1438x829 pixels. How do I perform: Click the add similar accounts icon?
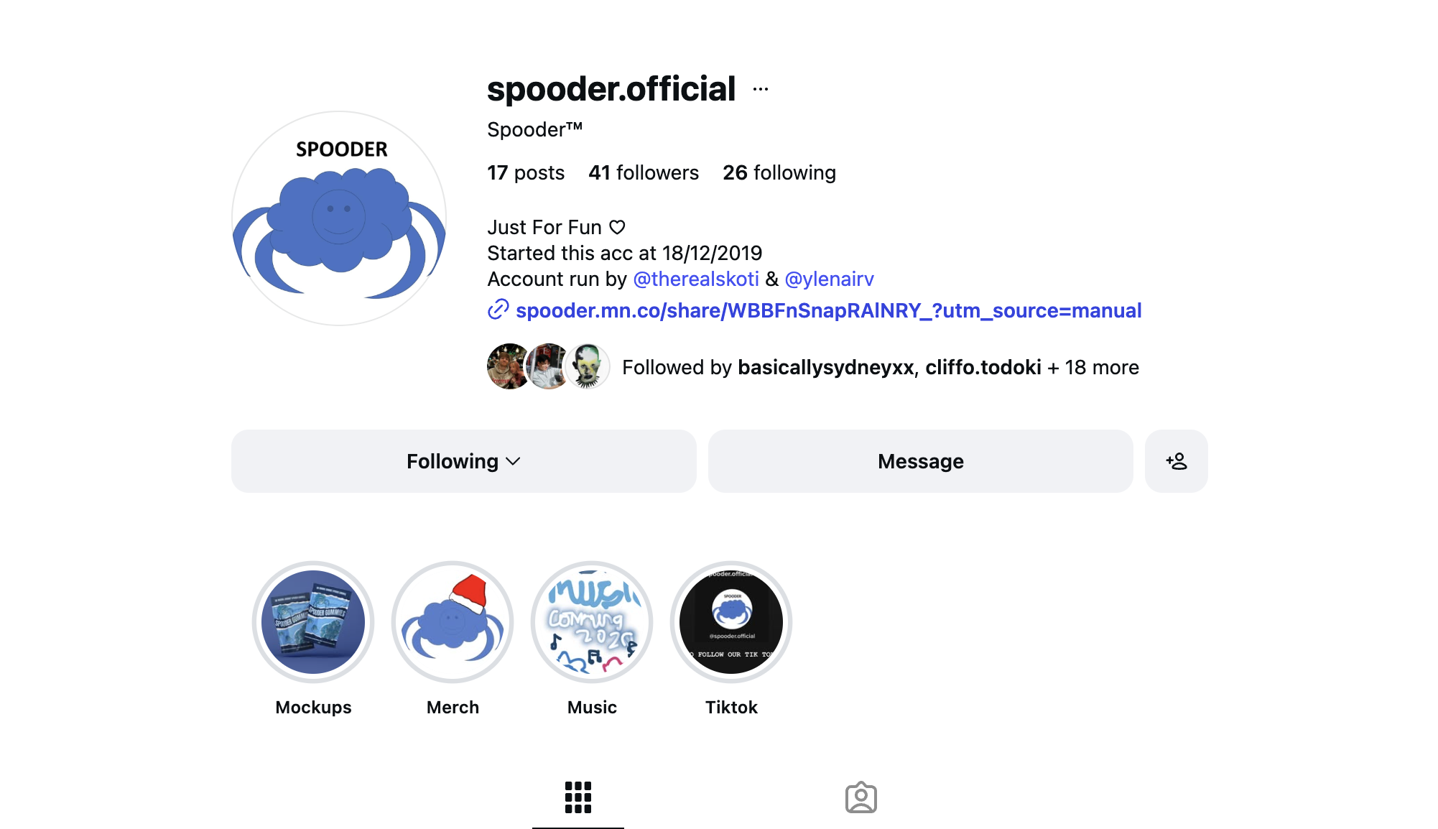[x=1176, y=461]
